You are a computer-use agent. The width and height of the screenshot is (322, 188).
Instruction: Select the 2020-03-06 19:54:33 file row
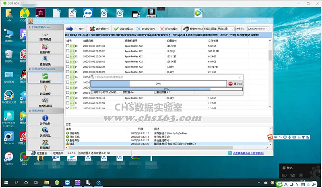click(x=167, y=46)
